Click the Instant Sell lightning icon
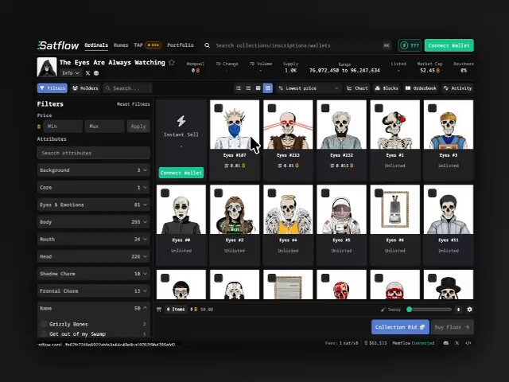The width and height of the screenshot is (509, 382). click(181, 121)
